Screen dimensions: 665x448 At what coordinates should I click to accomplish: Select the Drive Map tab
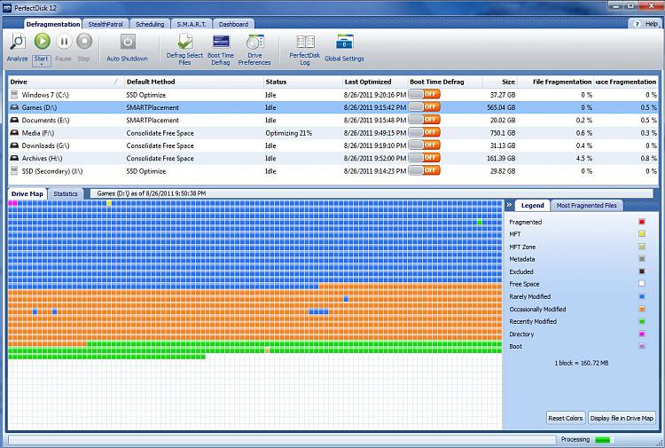pyautogui.click(x=27, y=194)
